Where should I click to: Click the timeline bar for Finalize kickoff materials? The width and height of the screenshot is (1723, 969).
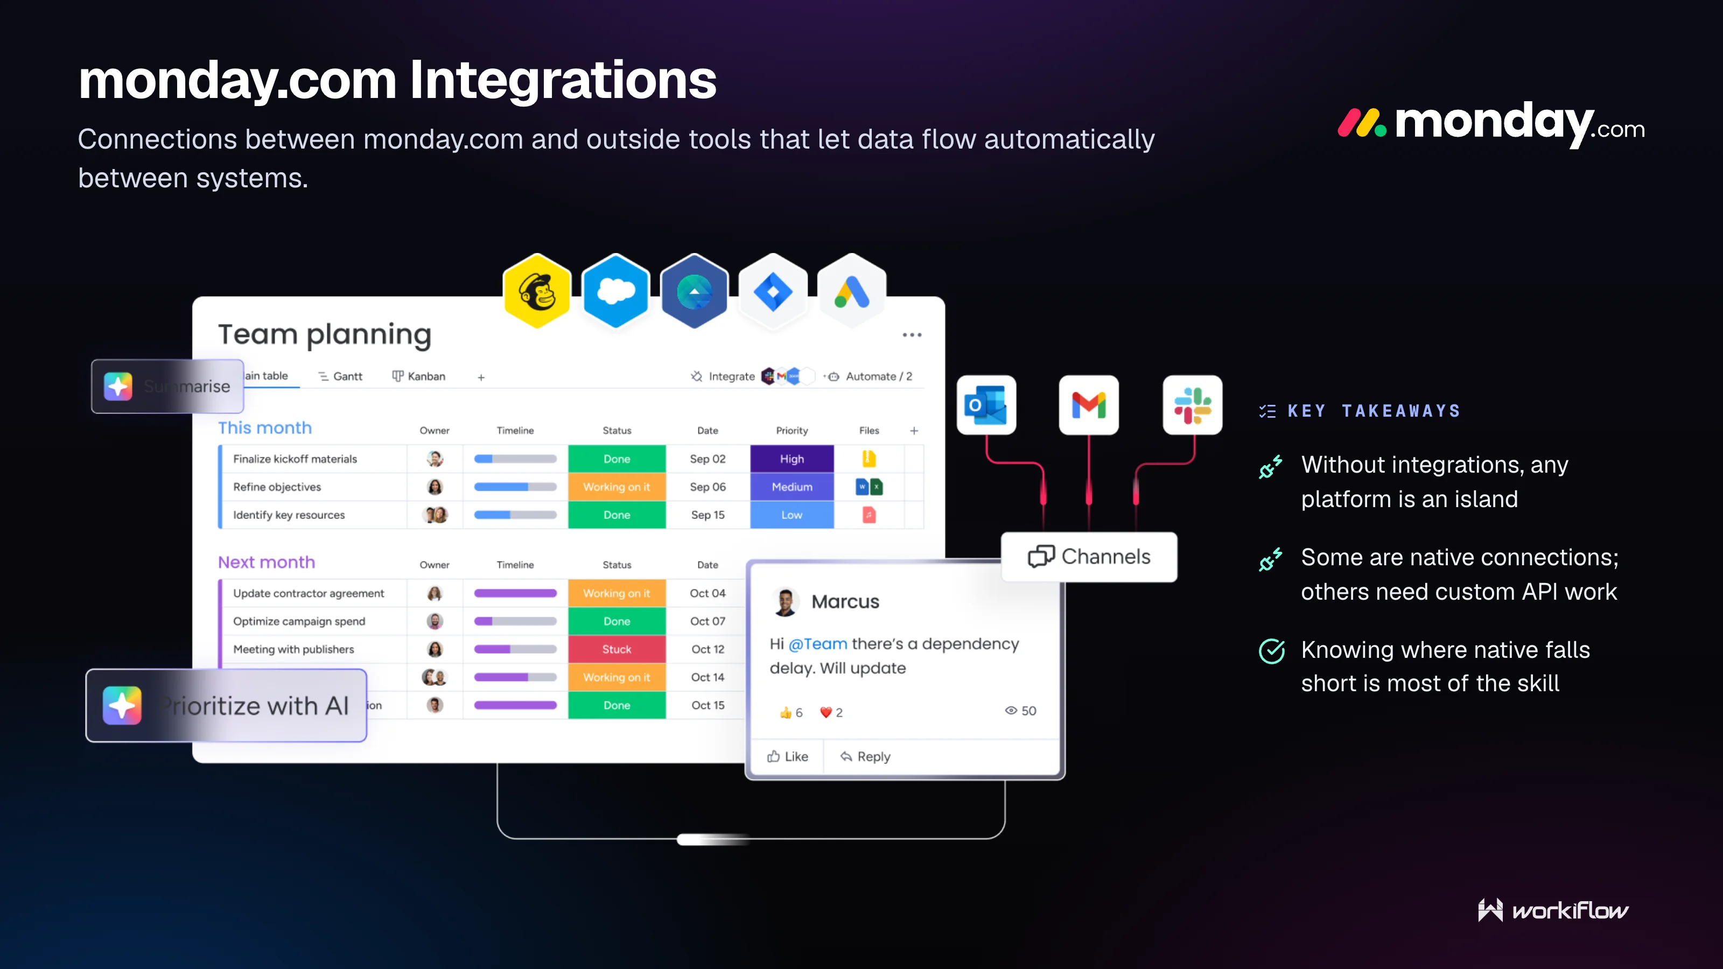pos(515,459)
